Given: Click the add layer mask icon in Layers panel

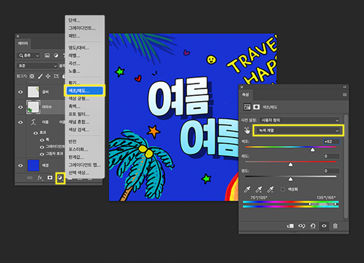Looking at the screenshot, I should coord(50,178).
